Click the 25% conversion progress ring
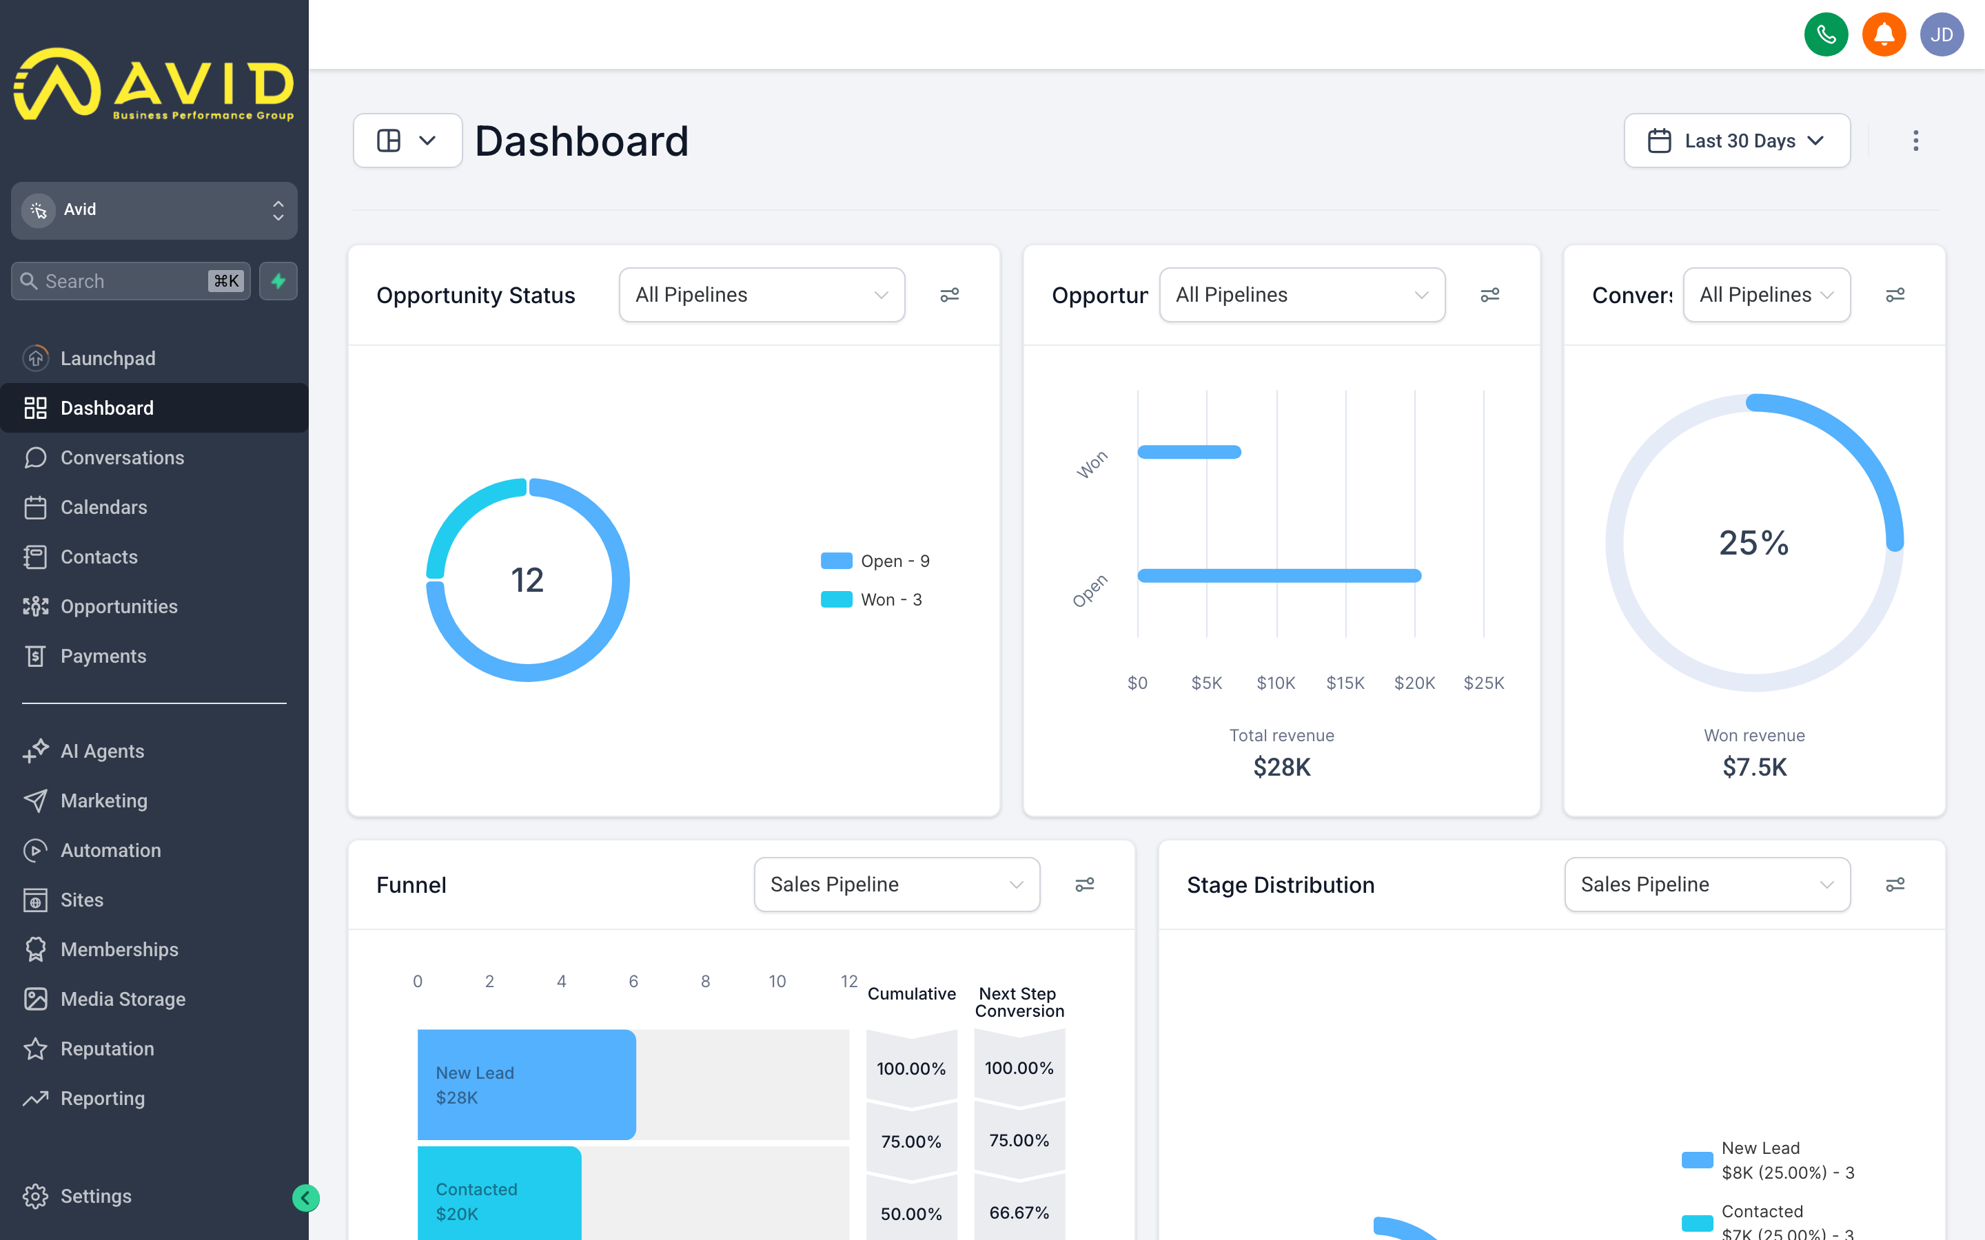 click(x=1755, y=542)
